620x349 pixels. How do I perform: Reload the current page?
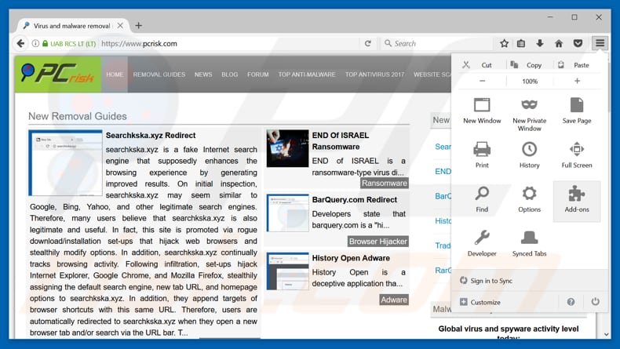click(368, 43)
